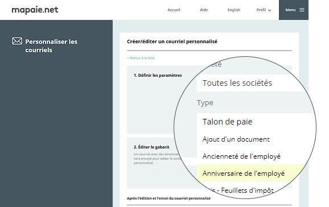This screenshot has width=329, height=207.
Task: Click the mapaie.net logo
Action: 35,10
